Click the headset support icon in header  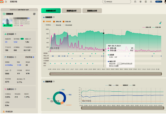(151, 2)
